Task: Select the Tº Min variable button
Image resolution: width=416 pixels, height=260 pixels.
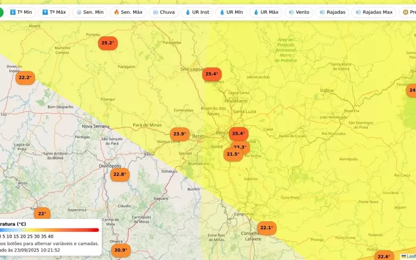Action: coord(21,12)
